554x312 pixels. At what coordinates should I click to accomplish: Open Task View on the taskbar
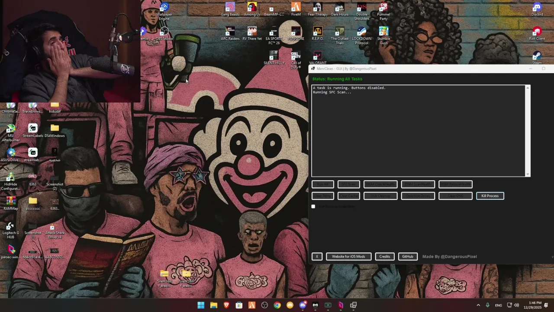(x=353, y=305)
